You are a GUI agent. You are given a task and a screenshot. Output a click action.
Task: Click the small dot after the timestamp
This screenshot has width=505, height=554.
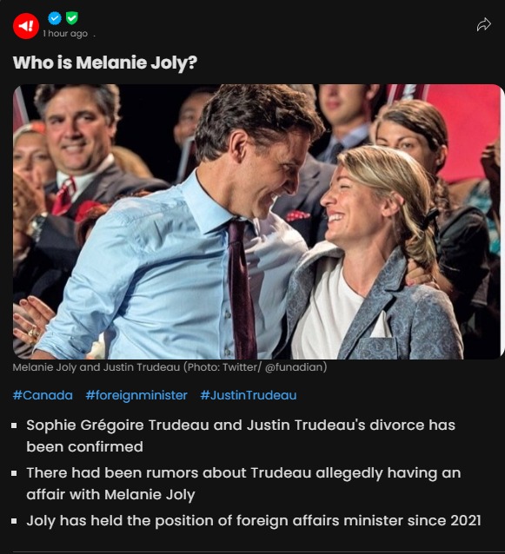[95, 36]
